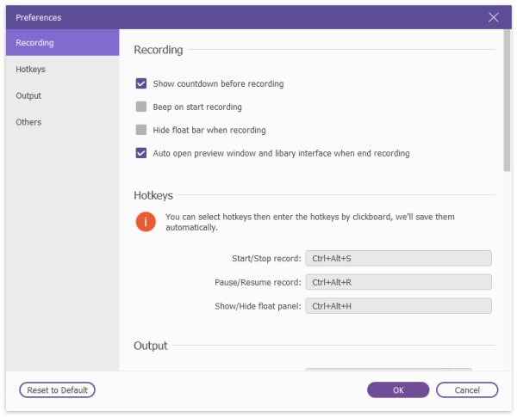The height and width of the screenshot is (417, 517).
Task: Enable Hide float bar when recording
Action: click(x=141, y=130)
